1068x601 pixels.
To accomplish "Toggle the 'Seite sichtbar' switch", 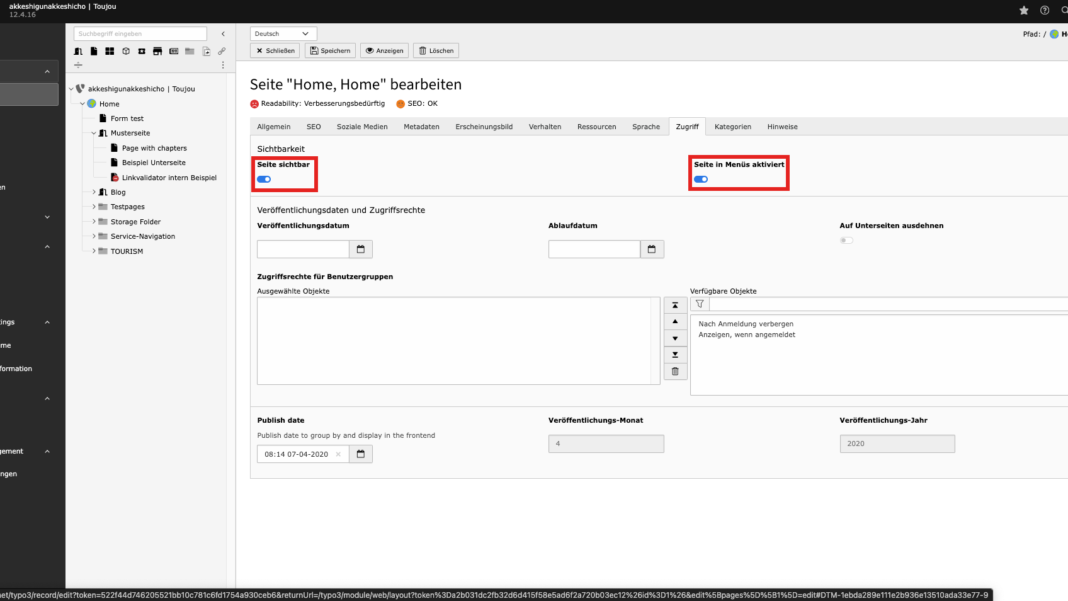I will [x=264, y=180].
